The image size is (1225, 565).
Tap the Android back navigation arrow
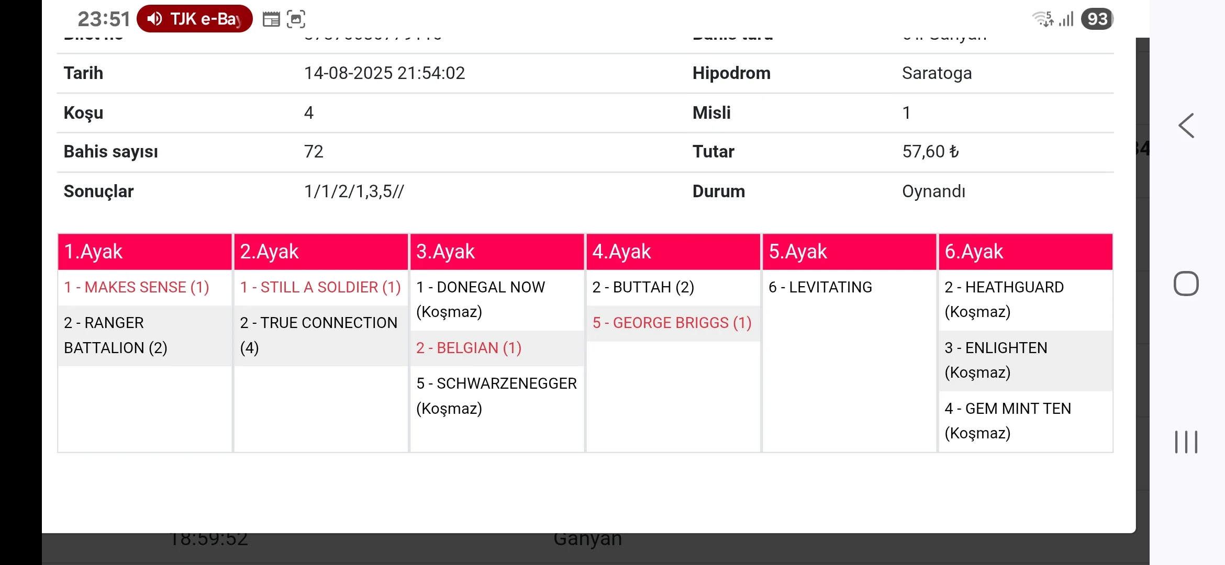(1186, 126)
